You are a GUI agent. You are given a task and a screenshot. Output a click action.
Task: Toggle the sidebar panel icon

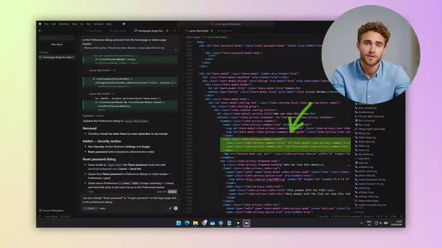[40, 31]
